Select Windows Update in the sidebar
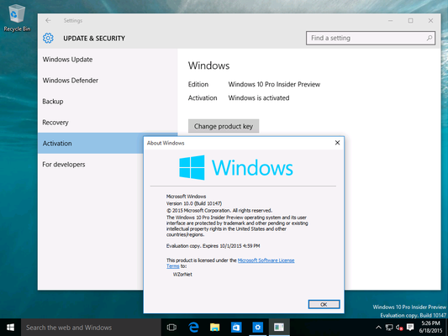The width and height of the screenshot is (448, 336). [x=108, y=60]
